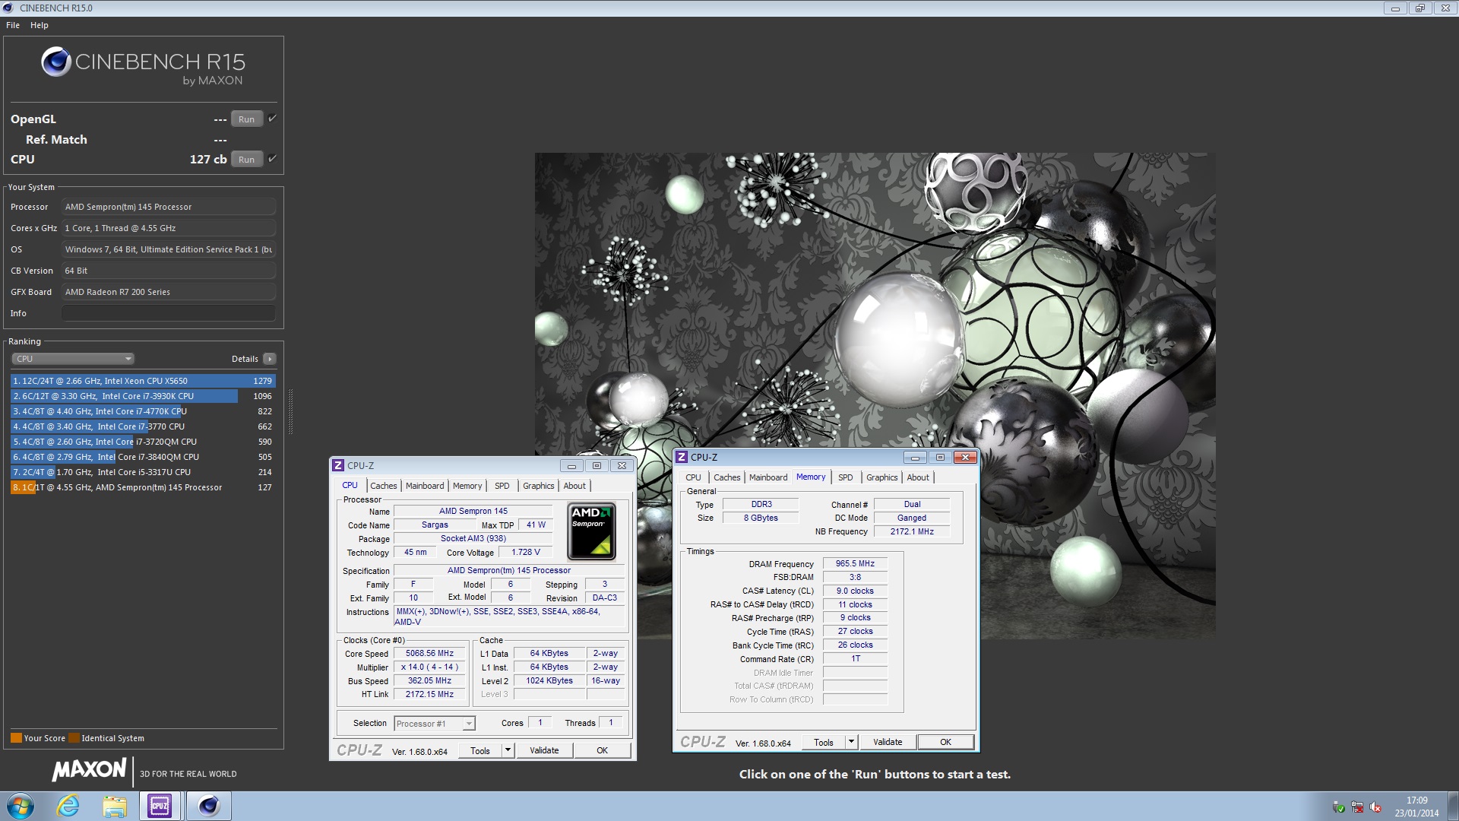Switch to Cinebench via its taskbar icon
This screenshot has width=1459, height=821.
[x=208, y=806]
